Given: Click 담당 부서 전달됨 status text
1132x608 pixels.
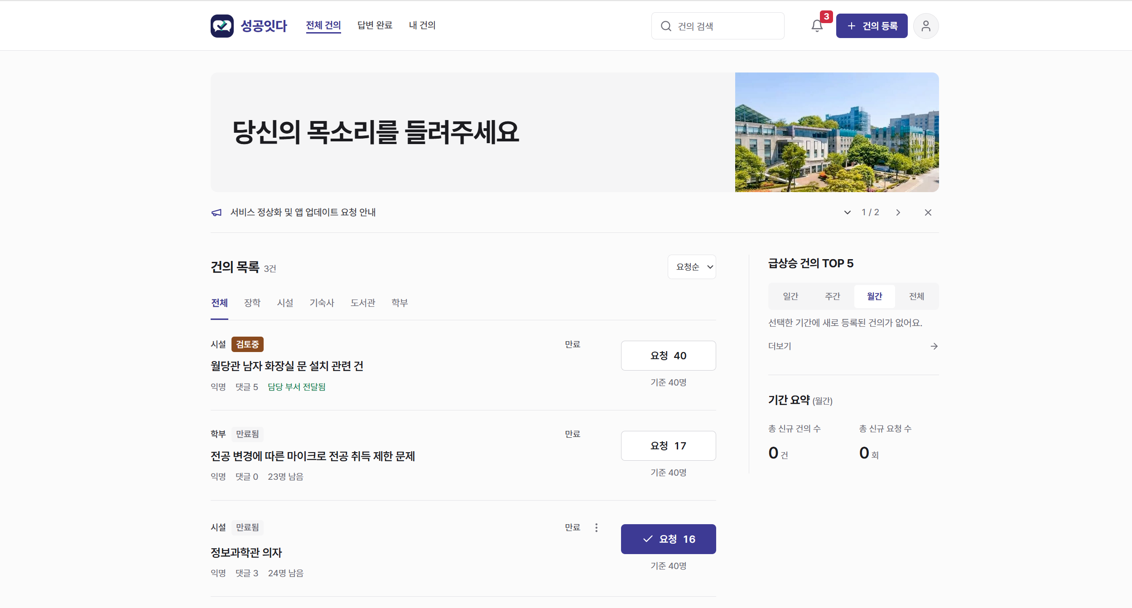Looking at the screenshot, I should point(297,387).
